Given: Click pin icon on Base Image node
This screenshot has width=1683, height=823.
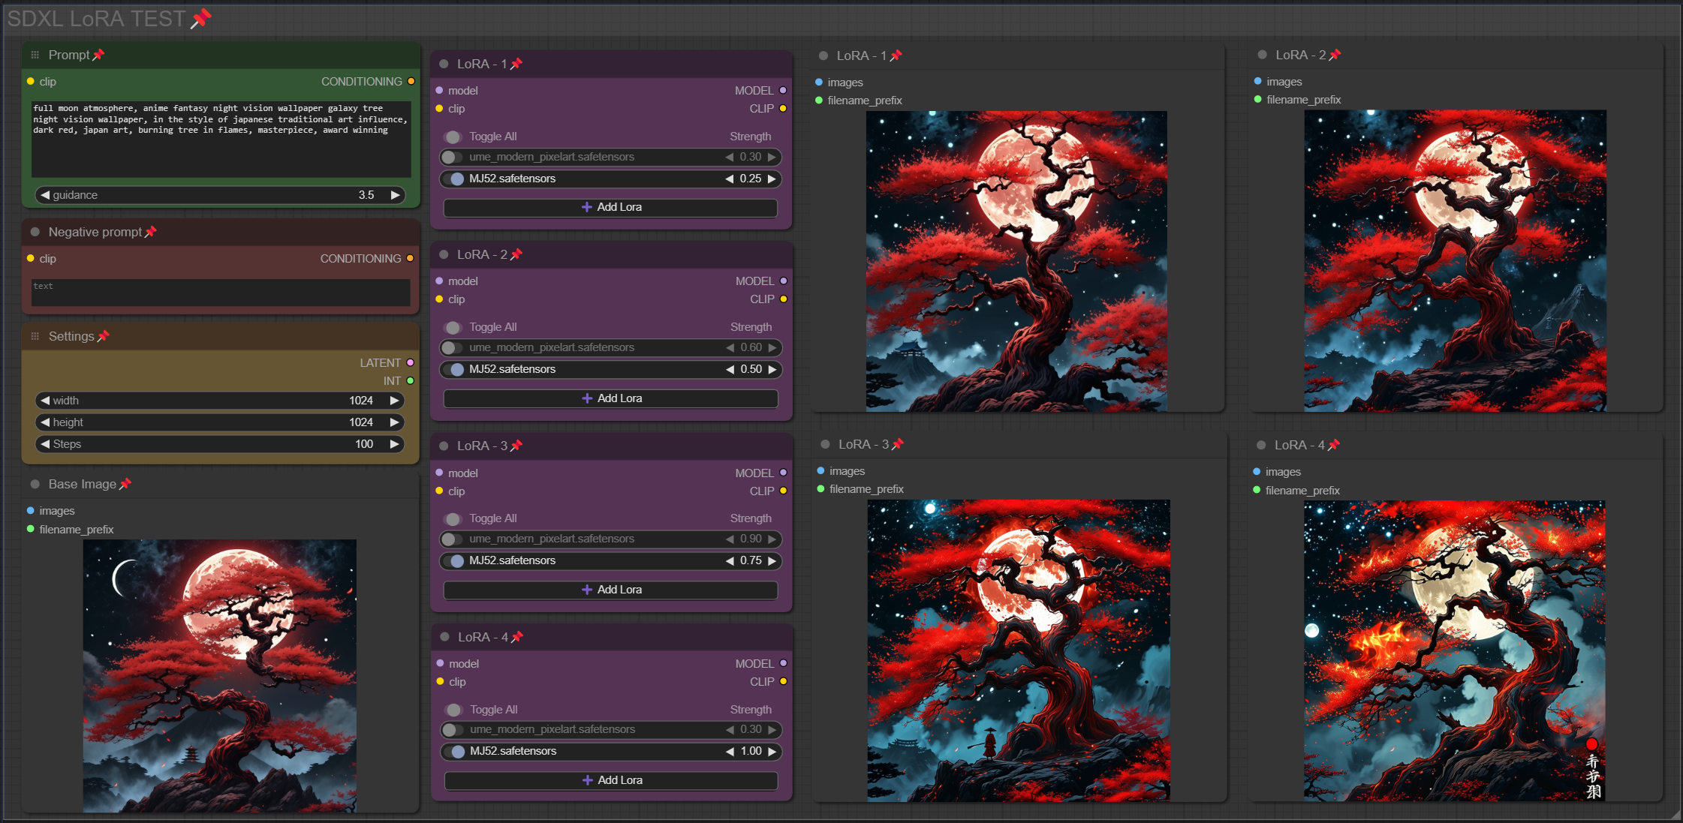Looking at the screenshot, I should pos(125,484).
